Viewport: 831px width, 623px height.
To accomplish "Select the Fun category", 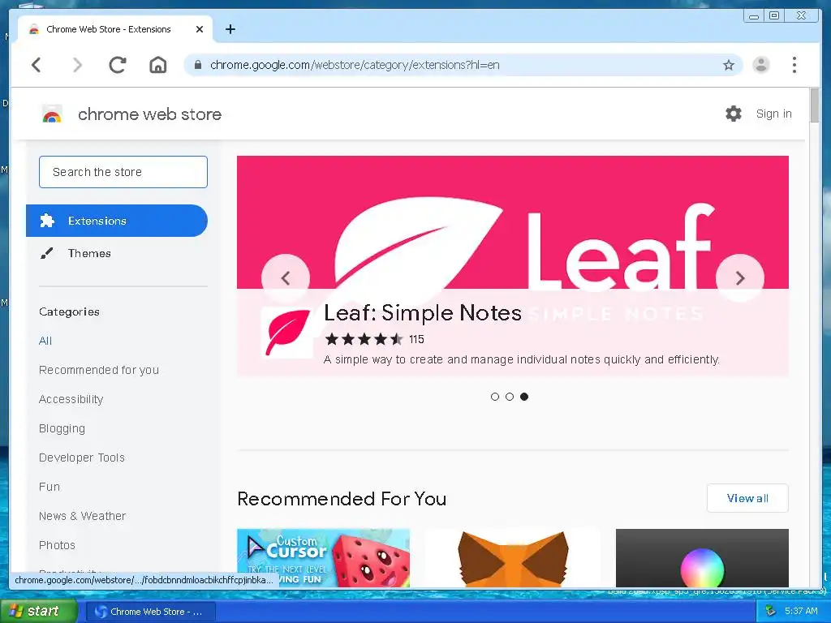I will tap(50, 487).
